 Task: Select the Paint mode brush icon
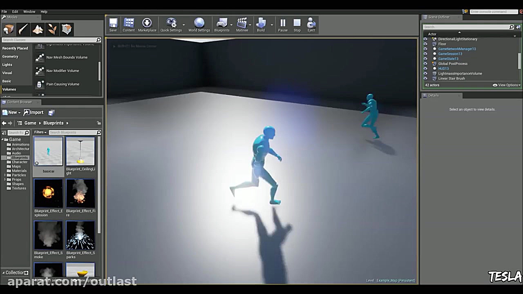[x=22, y=29]
